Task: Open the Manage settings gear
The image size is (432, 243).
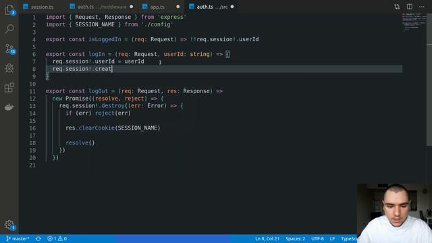Action: tap(9, 225)
